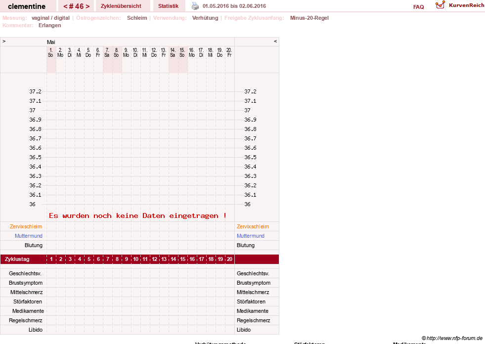This screenshot has height=344, width=485.
Task: Click cycle day 20 in Zyklustag row
Action: [x=229, y=259]
